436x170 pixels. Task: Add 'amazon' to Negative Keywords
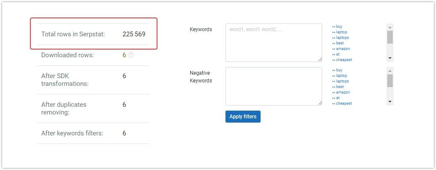coord(341,93)
